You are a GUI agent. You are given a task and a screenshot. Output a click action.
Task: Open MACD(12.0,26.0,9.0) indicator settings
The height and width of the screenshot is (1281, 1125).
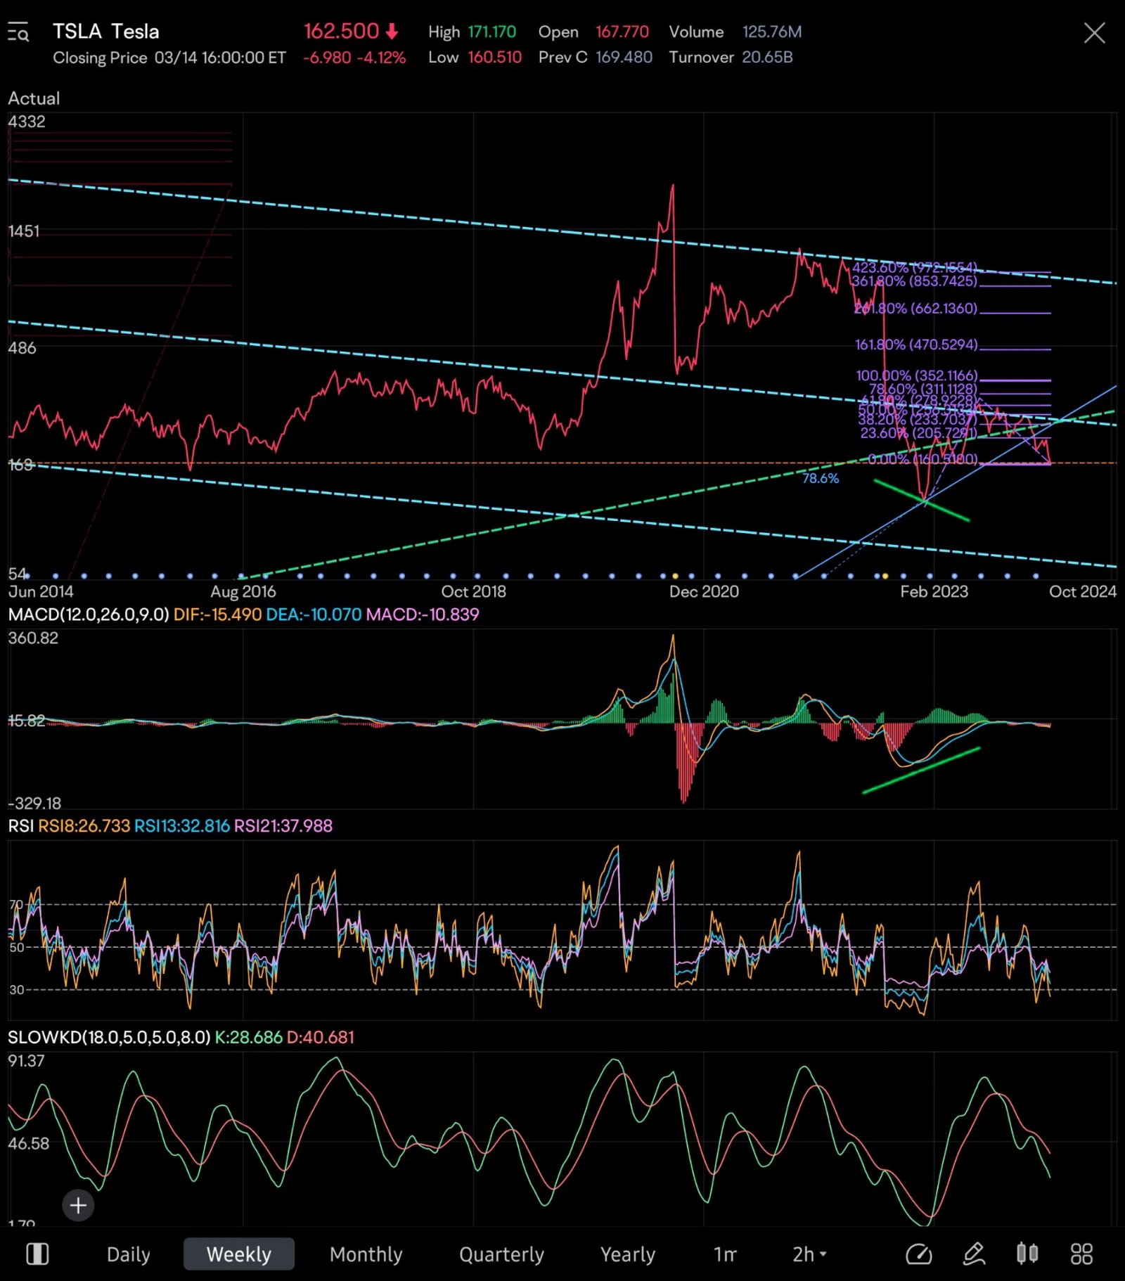[x=89, y=614]
